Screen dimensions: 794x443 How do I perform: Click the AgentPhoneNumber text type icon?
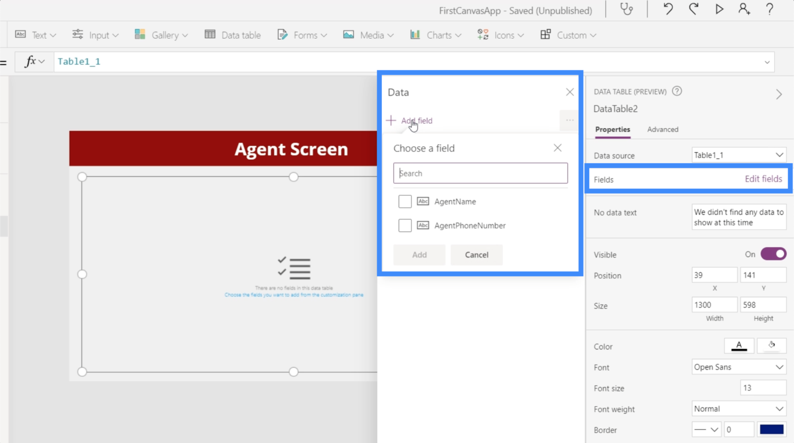(423, 226)
